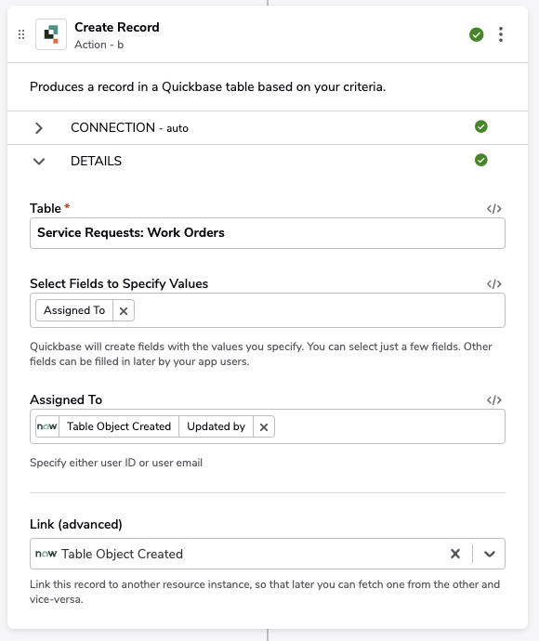Click the Link (advanced) Table Object Created value
This screenshot has height=641, width=539.
click(122, 554)
